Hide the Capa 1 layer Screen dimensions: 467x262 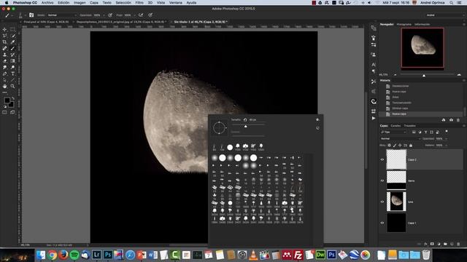click(382, 223)
